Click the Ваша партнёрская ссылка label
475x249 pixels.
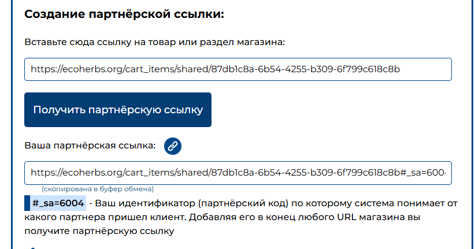[x=90, y=146]
